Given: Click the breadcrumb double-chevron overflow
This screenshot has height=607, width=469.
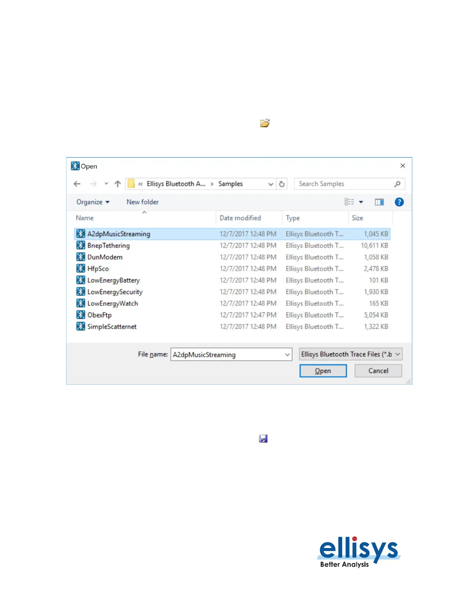Looking at the screenshot, I should click(x=140, y=184).
